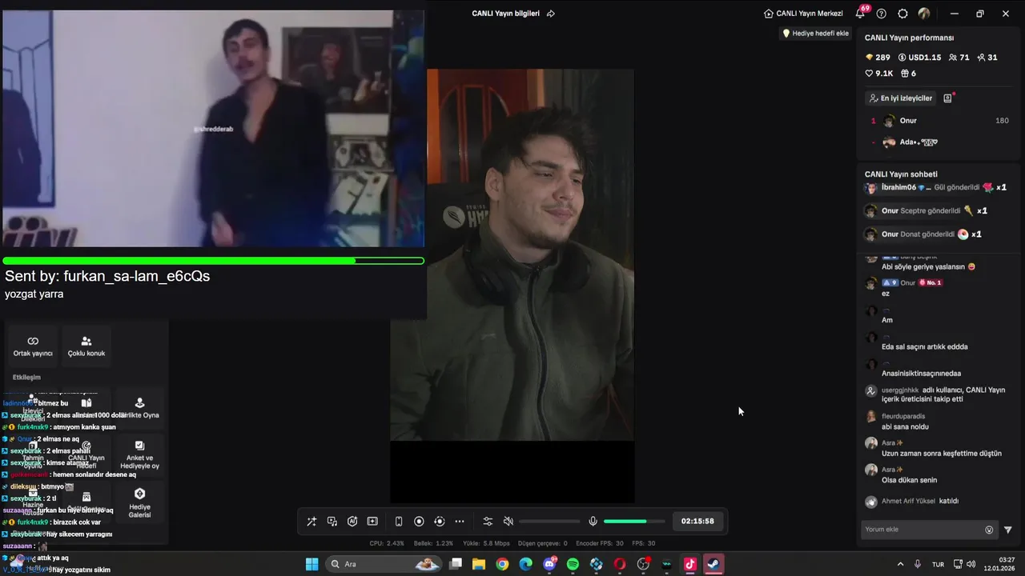
Task: Open the AI assistant shield icon
Action: pyautogui.click(x=352, y=522)
